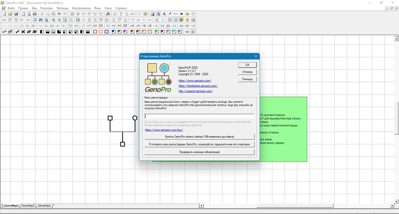Open print preview from toolbar
399x214 pixels.
[x=29, y=14]
